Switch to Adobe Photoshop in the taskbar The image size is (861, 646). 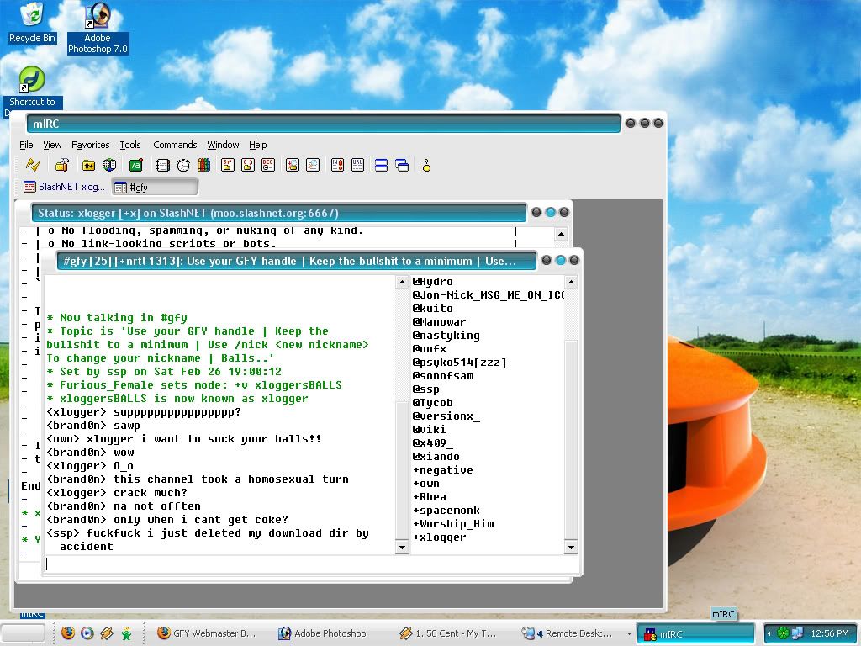pyautogui.click(x=322, y=633)
